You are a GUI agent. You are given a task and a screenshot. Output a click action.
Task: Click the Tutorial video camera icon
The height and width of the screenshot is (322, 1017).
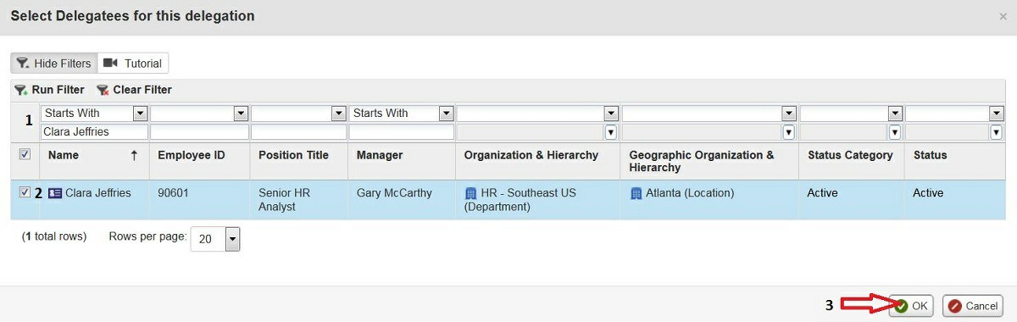(x=109, y=64)
